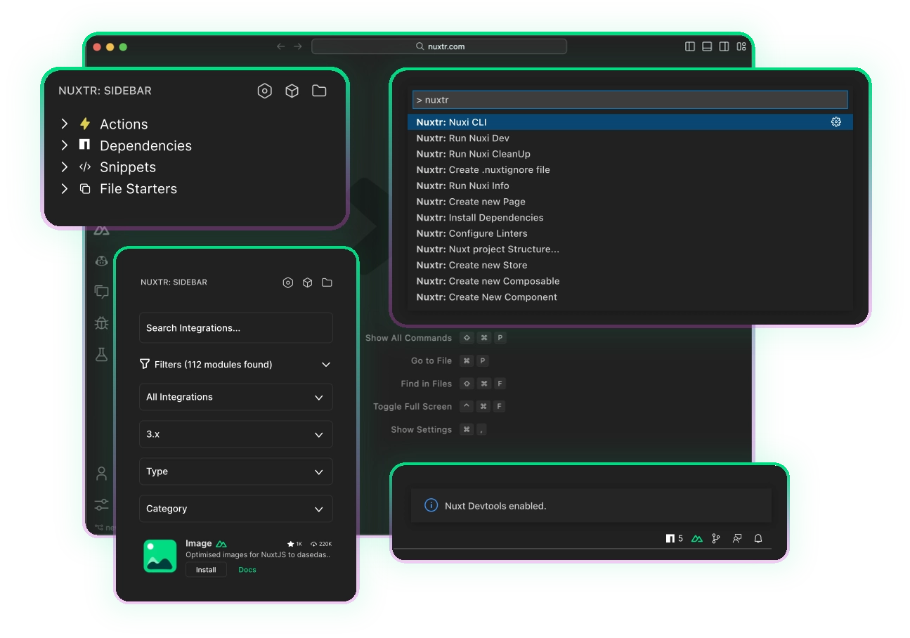Open the Type dropdown
The height and width of the screenshot is (638, 910).
point(235,471)
